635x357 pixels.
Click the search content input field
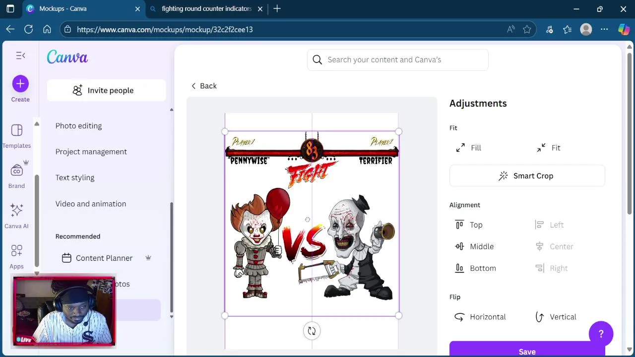398,59
